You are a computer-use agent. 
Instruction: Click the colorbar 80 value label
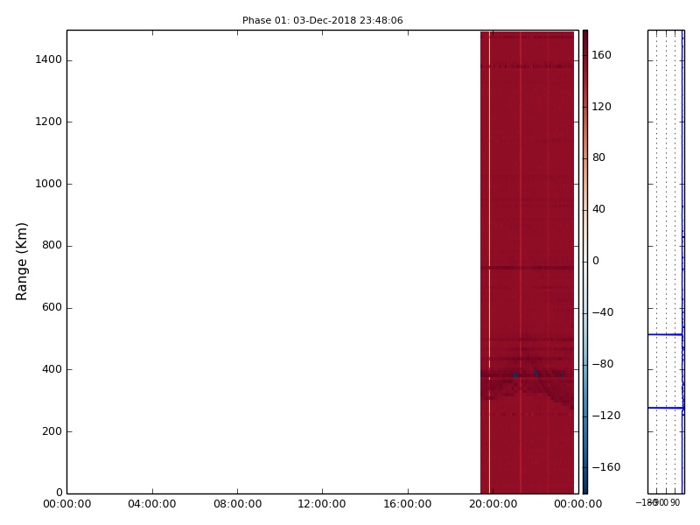click(x=598, y=157)
